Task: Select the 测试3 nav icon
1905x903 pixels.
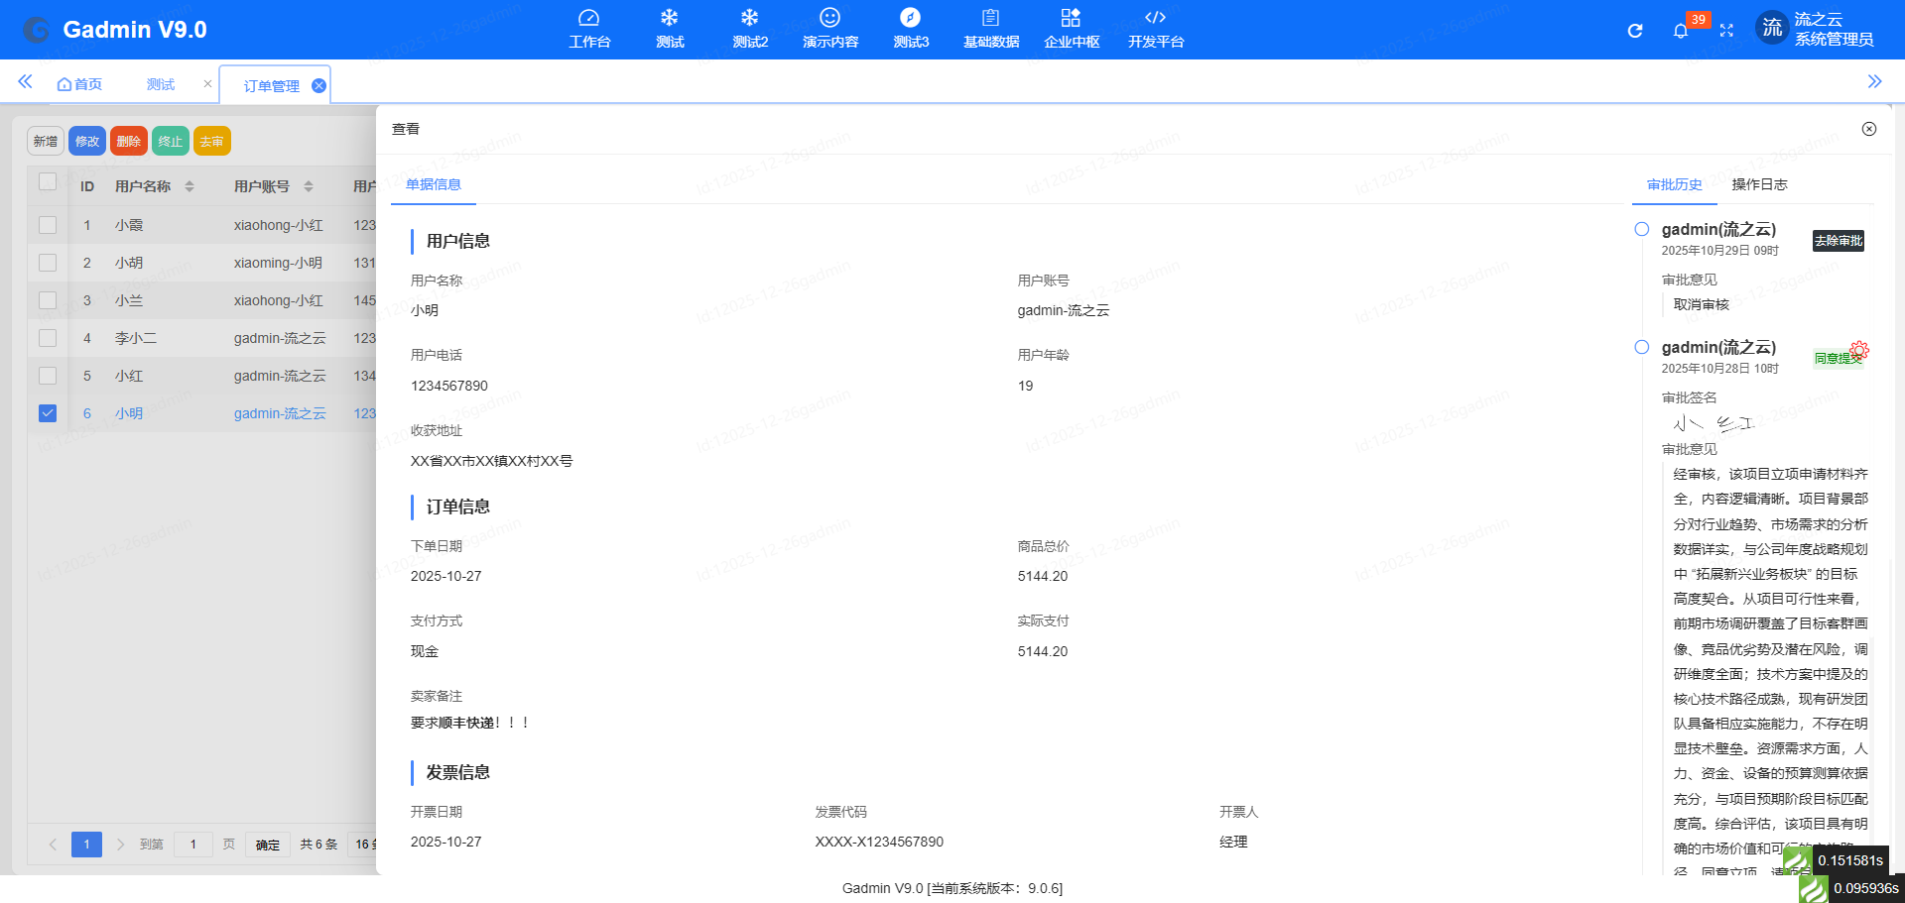Action: coord(910,27)
